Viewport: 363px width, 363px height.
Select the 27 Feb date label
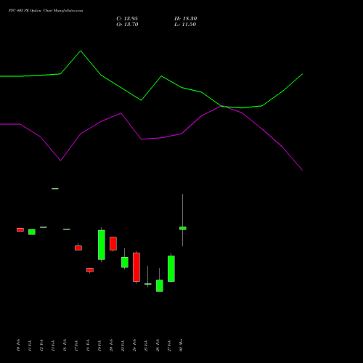coord(169,346)
